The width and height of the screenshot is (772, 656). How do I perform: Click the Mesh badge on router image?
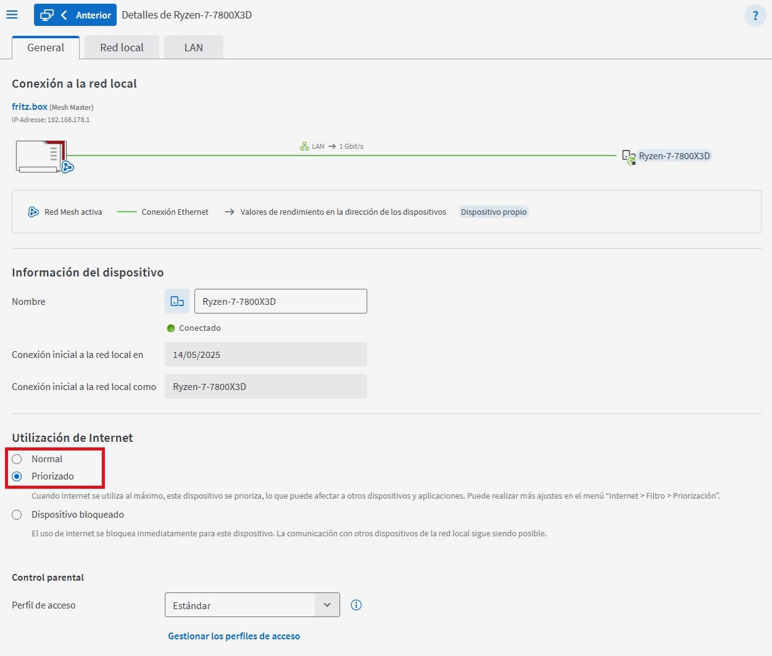tap(67, 167)
